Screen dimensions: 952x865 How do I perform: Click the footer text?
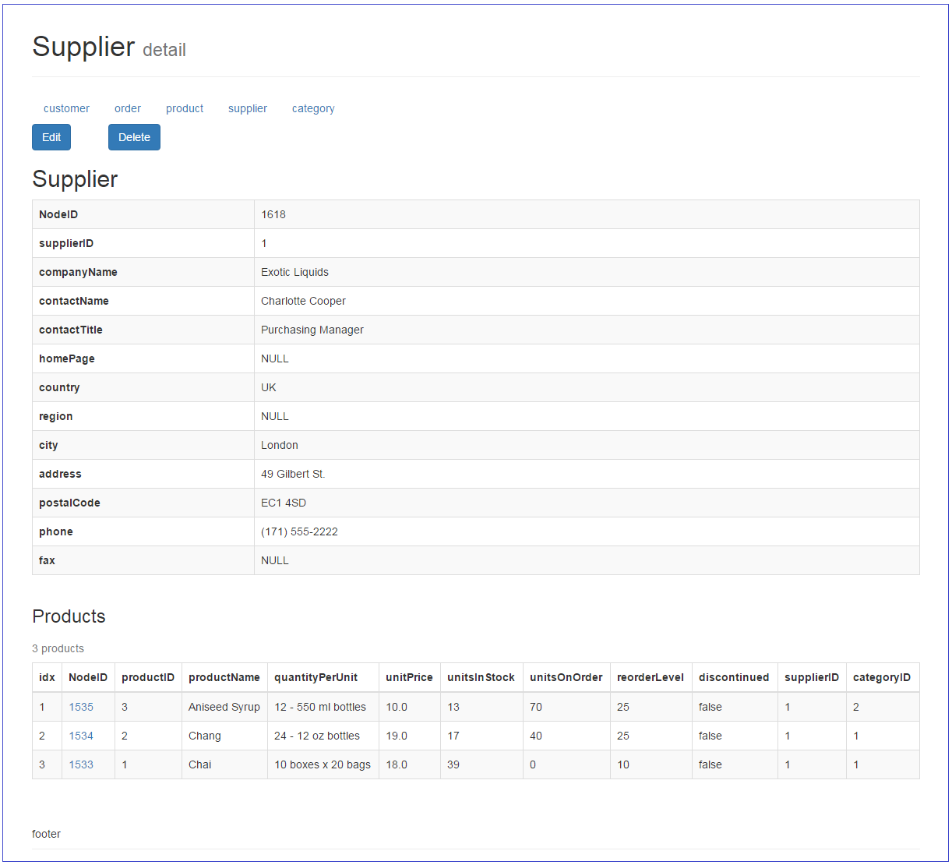point(46,834)
